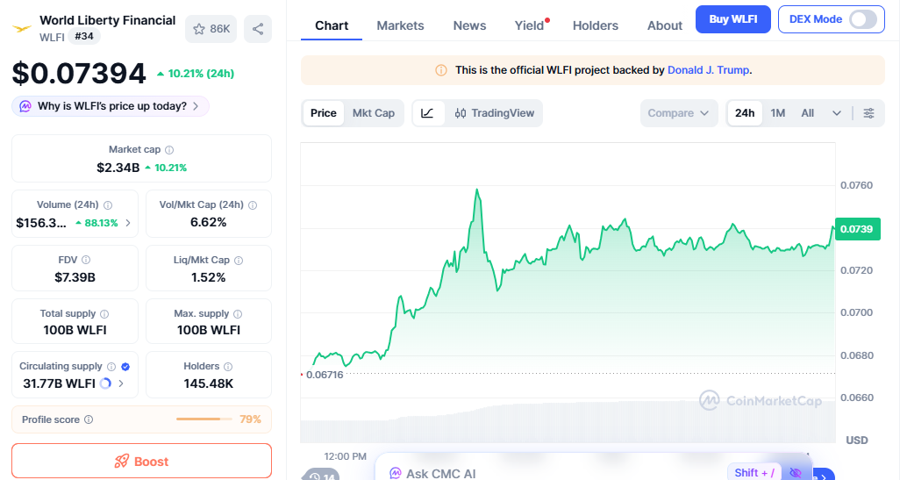900x480 pixels.
Task: Click the Market cap info icon
Action: [x=169, y=150]
